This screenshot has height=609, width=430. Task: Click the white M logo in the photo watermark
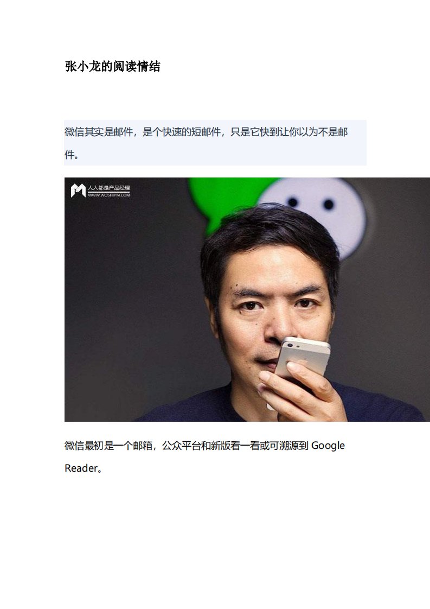[x=78, y=191]
